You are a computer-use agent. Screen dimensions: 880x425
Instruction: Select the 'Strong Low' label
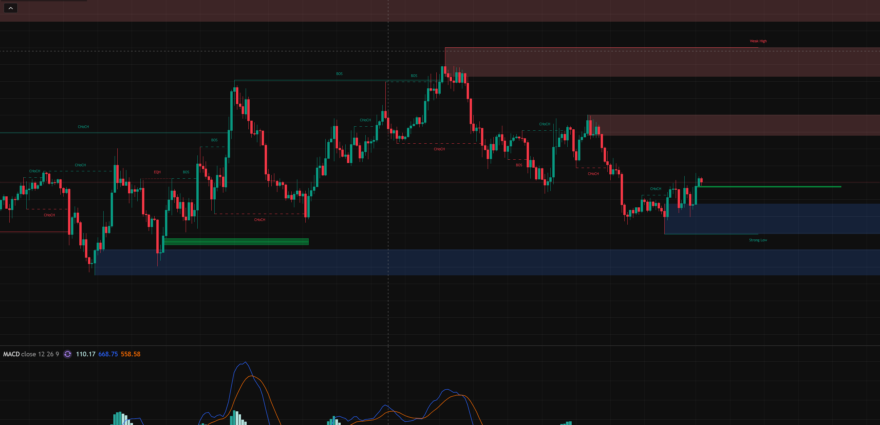point(758,240)
